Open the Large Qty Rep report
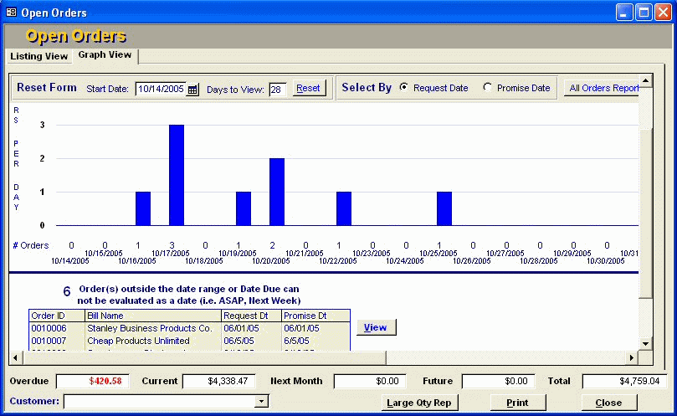Viewport: 677px width, 416px height. (x=418, y=403)
